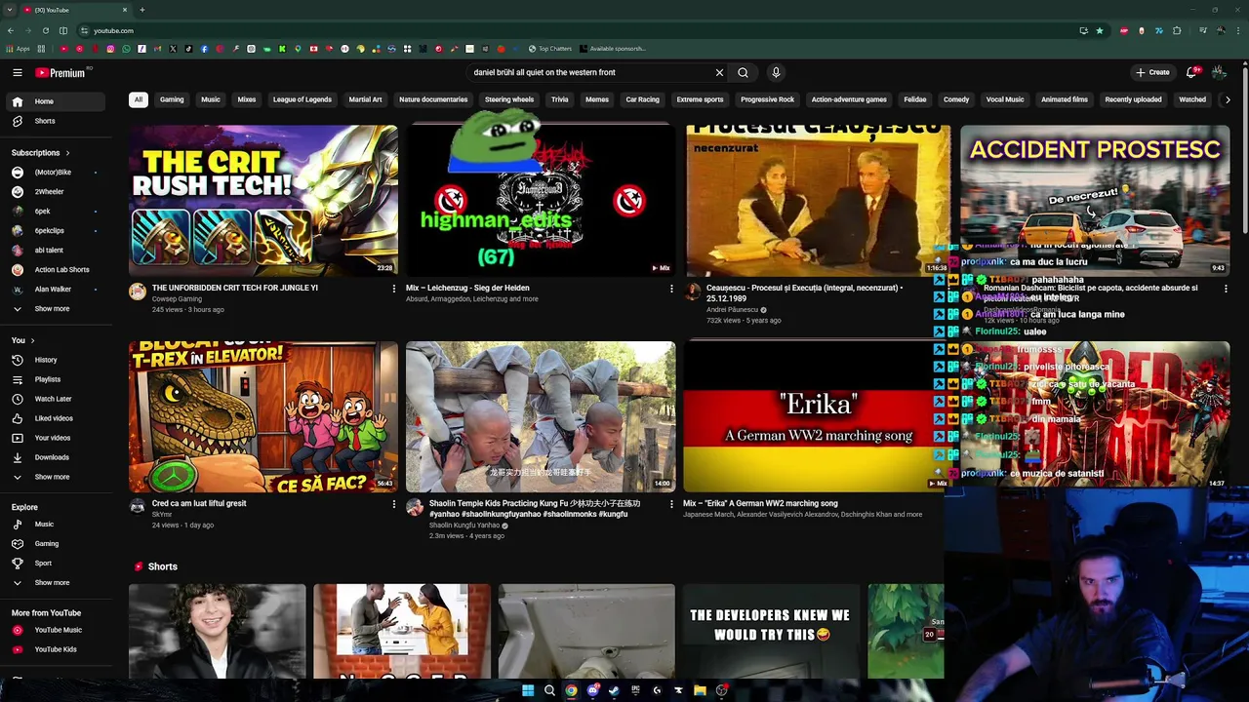
Task: Open Windows taskbar search
Action: 549,690
